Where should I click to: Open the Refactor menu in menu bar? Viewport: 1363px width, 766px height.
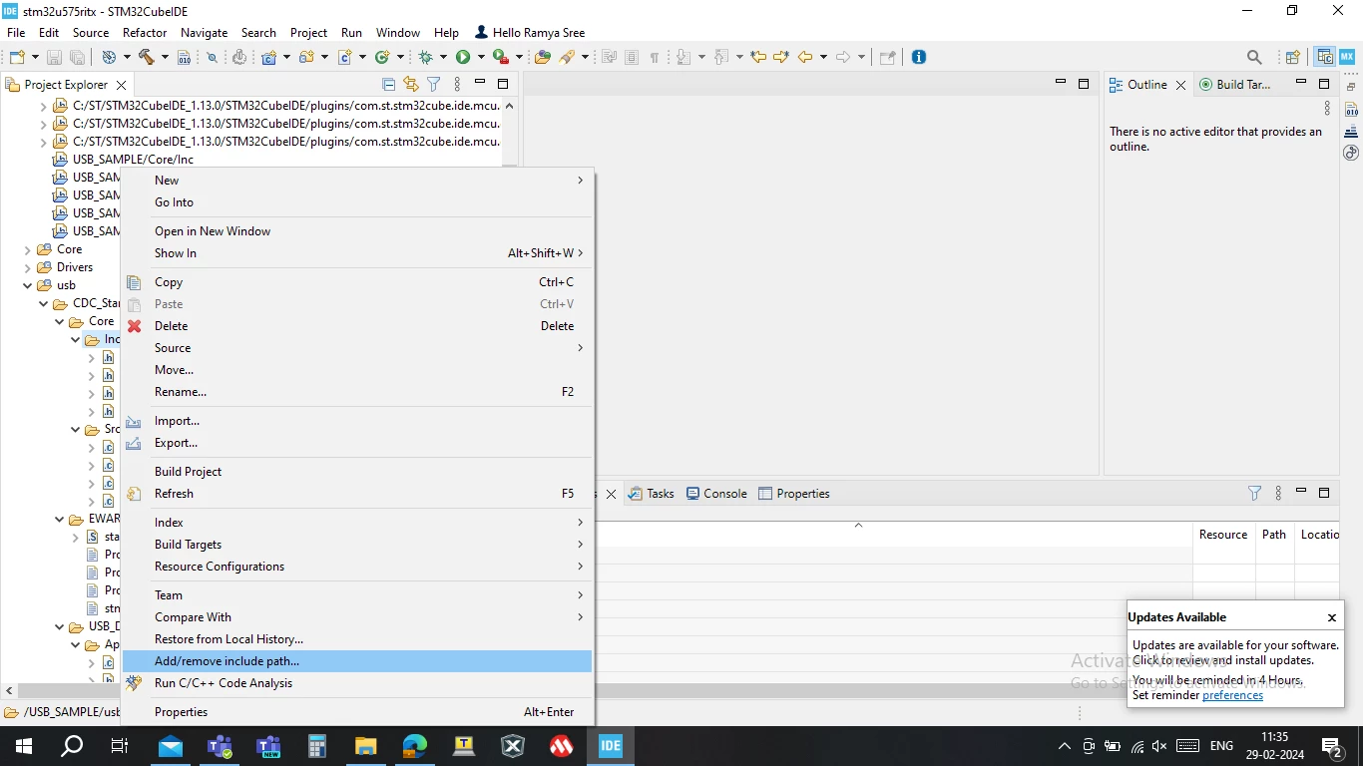[x=145, y=32]
